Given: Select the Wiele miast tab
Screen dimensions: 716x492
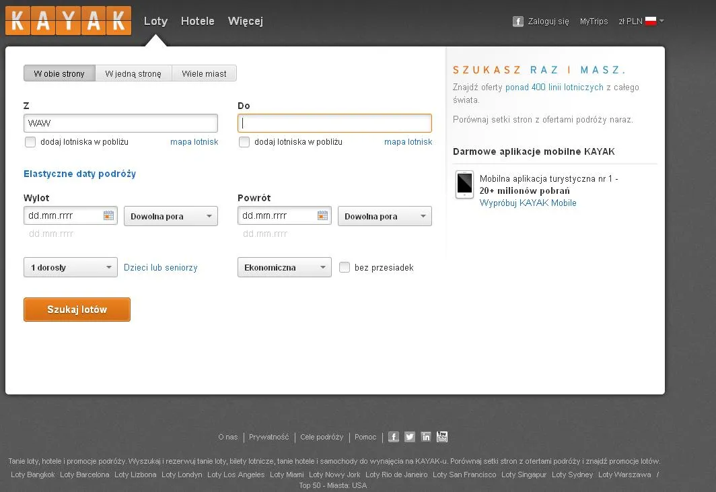Looking at the screenshot, I should pyautogui.click(x=204, y=73).
